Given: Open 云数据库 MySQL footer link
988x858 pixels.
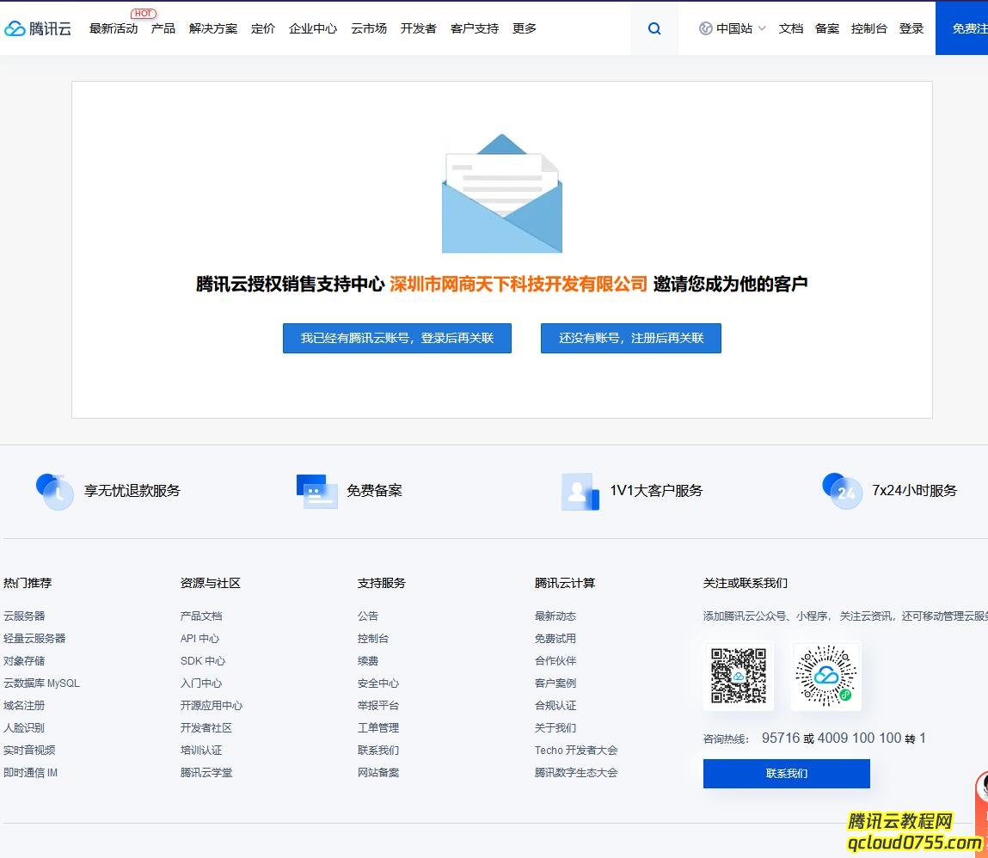Looking at the screenshot, I should 41,683.
